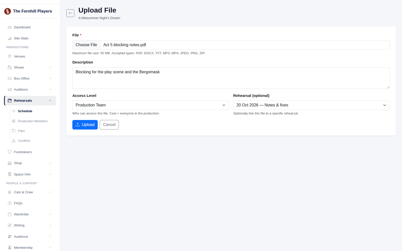
Task: Click the Shows icon in sidebar
Action: pos(10,68)
